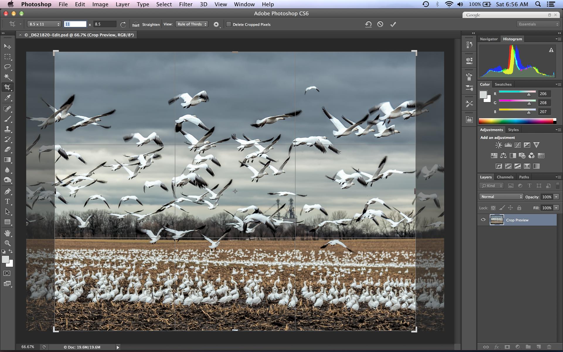Hide the Crop Preview layer
Image resolution: width=563 pixels, height=352 pixels.
click(x=483, y=220)
